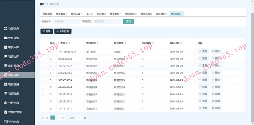The image size is (254, 125).
Task: View details of 物资名称2 row
Action: (x=203, y=101)
